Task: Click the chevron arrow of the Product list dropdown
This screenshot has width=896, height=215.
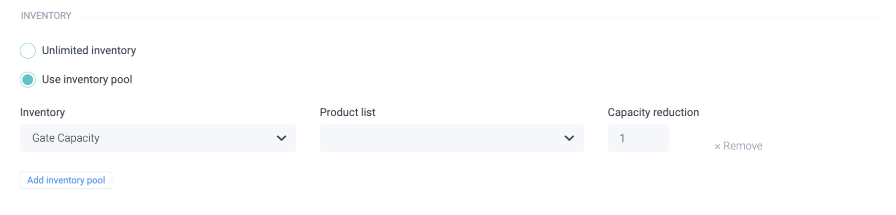Action: point(569,138)
